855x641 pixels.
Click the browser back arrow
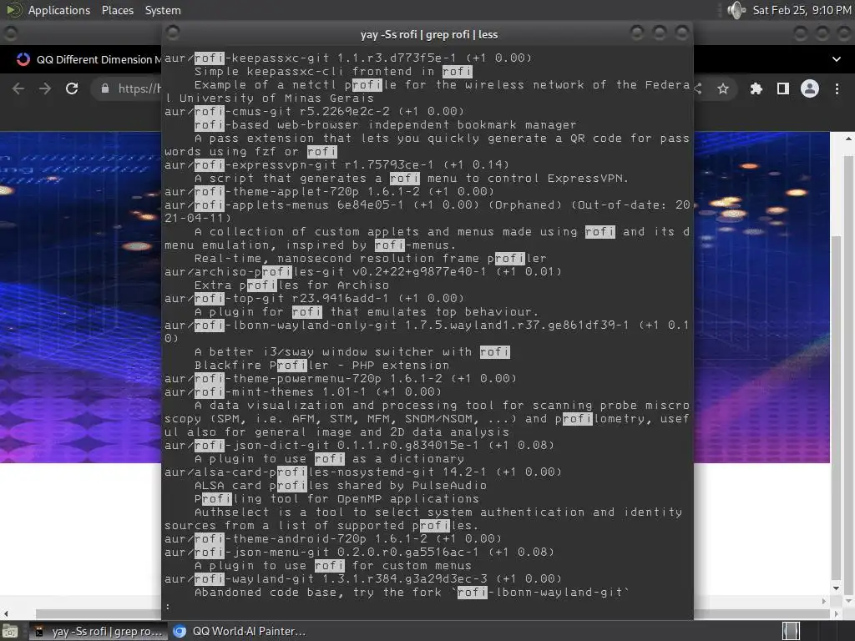pyautogui.click(x=18, y=88)
